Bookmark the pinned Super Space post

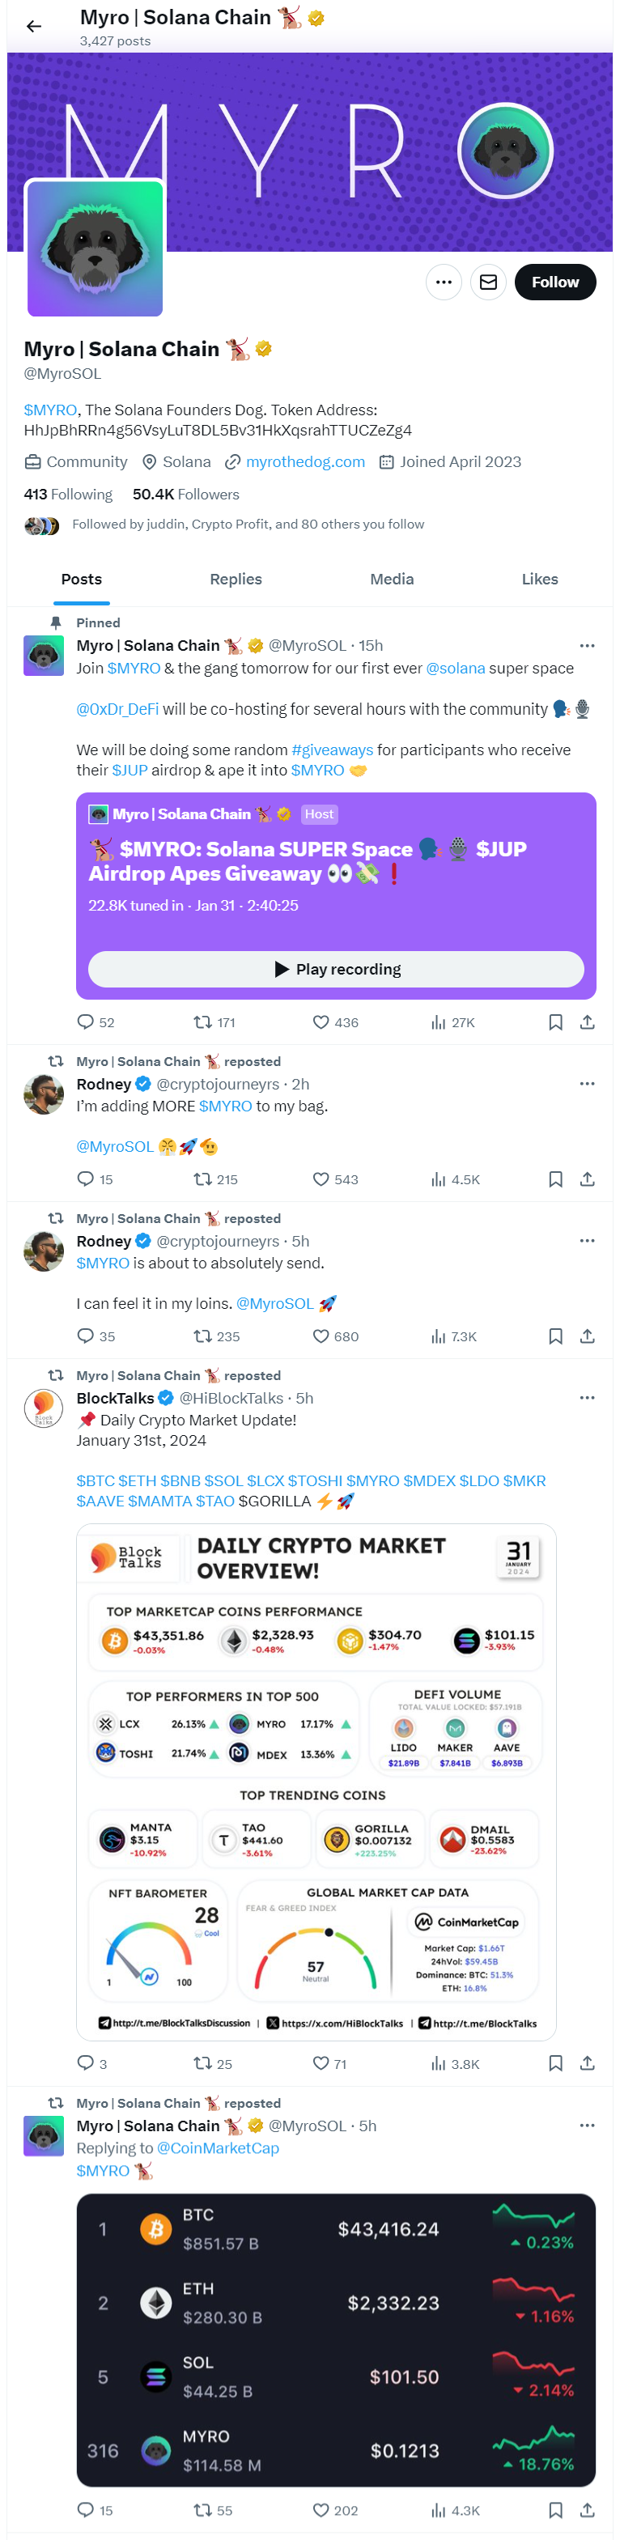(555, 1022)
